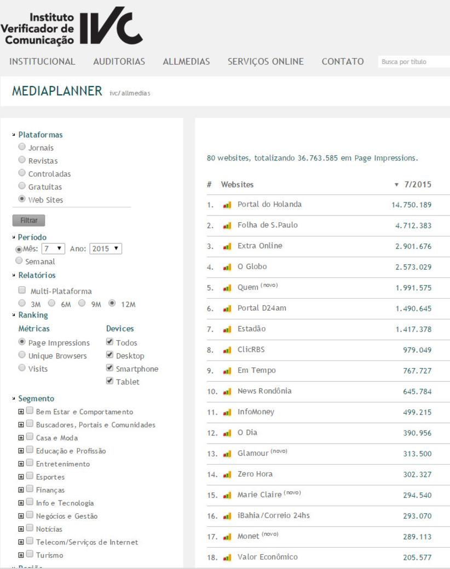Open the Ano year dropdown
Viewport: 450px width, 569px height.
[106, 248]
